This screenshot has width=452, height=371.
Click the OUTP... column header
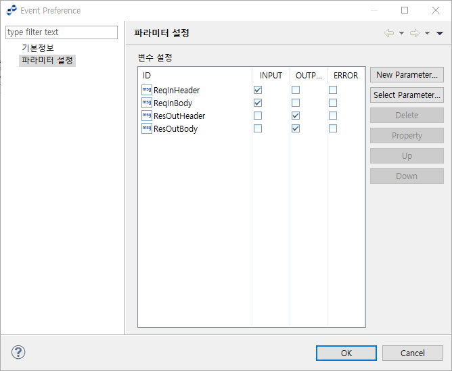coord(309,76)
